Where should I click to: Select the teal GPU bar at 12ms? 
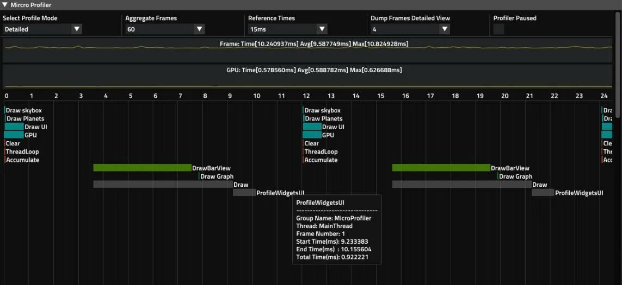(x=312, y=135)
